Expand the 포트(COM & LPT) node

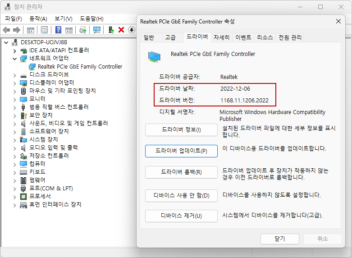click(15, 189)
